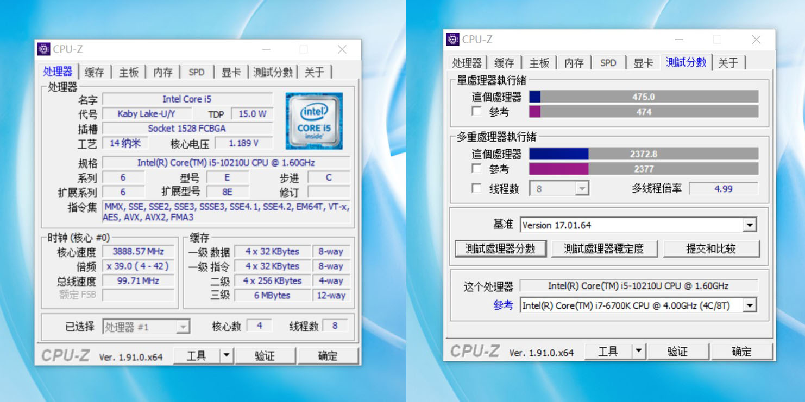Click the 指令集 instruction list text
Screen dimensions: 805x402
(226, 212)
